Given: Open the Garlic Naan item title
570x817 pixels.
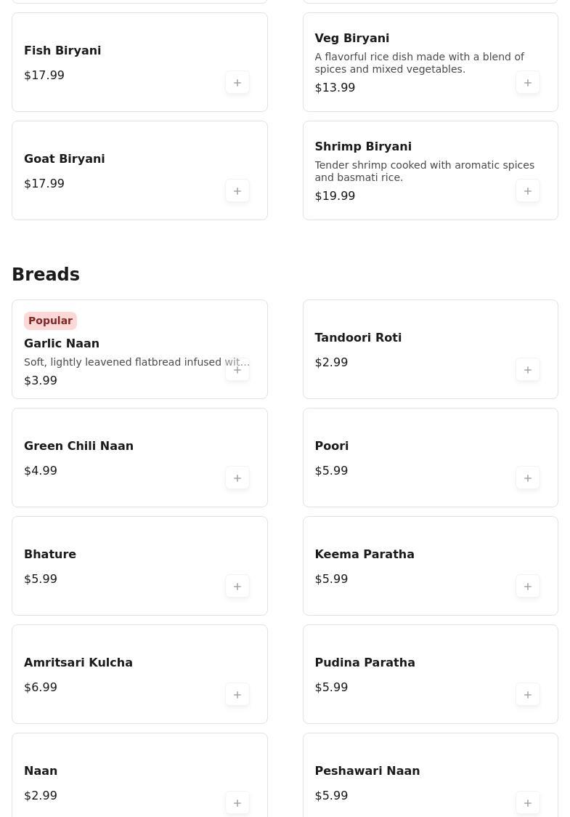Looking at the screenshot, I should [x=62, y=343].
